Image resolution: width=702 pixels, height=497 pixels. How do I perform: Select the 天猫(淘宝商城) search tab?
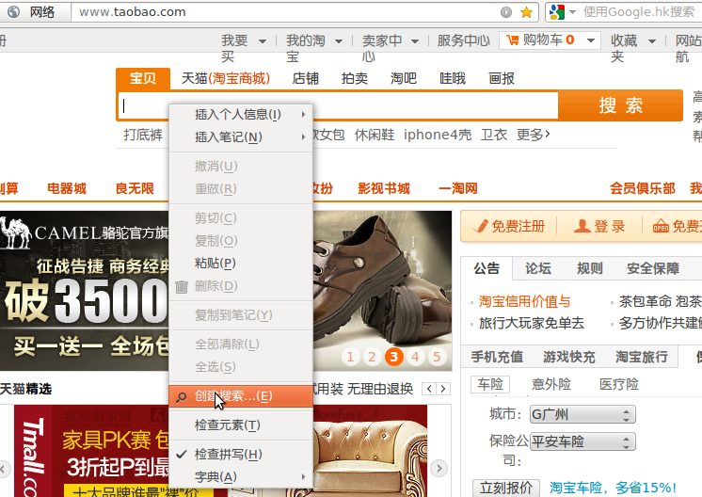point(226,79)
